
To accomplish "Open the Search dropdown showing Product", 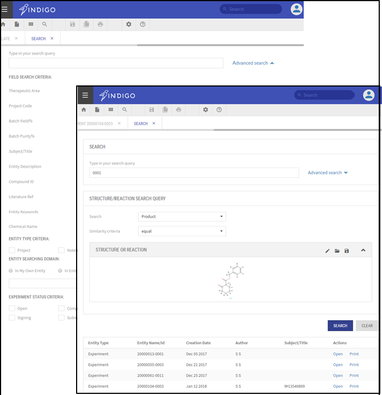I will coord(182,217).
